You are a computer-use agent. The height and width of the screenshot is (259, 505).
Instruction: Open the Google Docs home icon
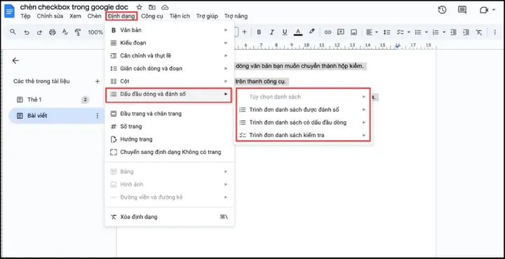pos(9,12)
